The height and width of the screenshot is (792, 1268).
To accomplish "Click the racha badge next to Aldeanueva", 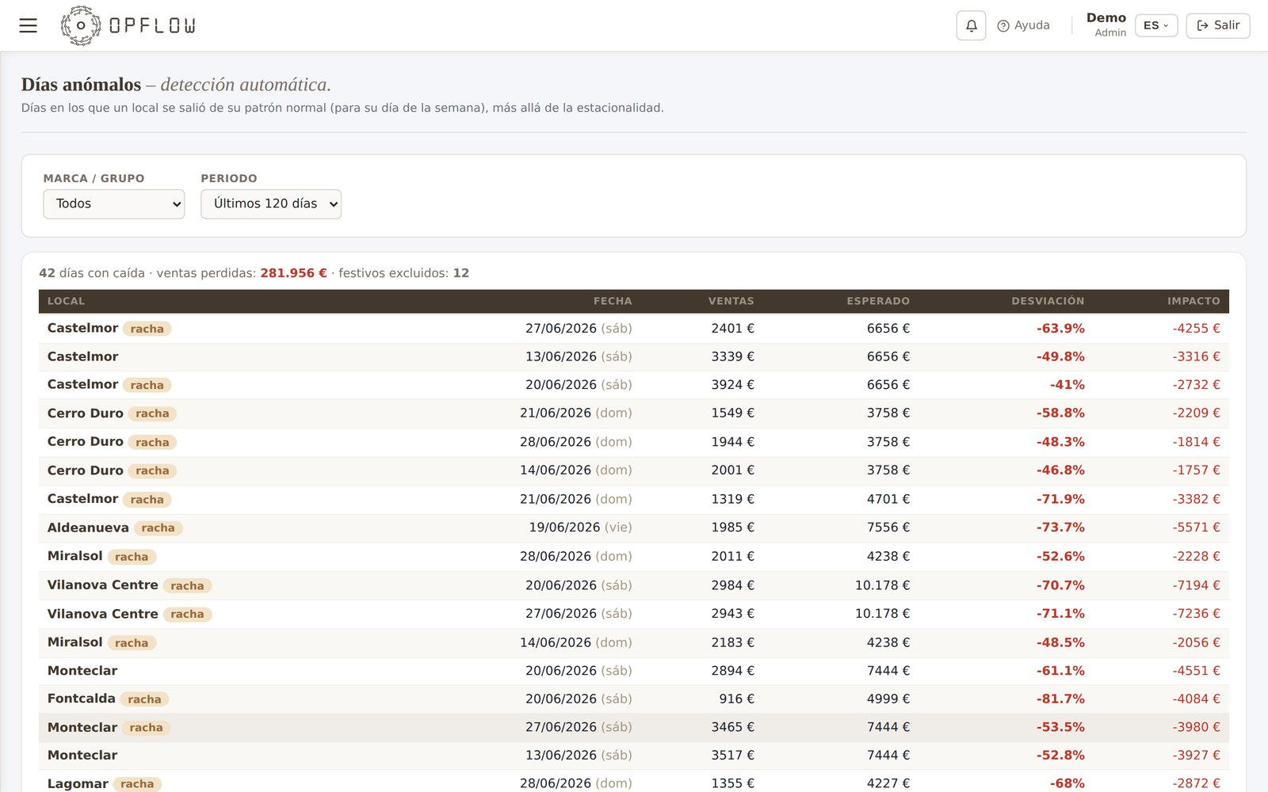I will click(158, 527).
